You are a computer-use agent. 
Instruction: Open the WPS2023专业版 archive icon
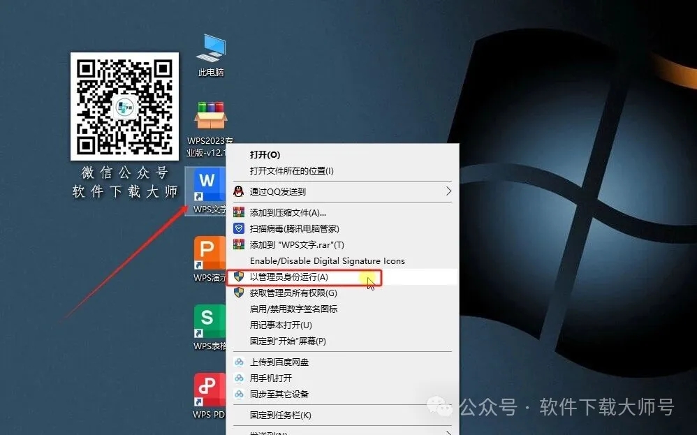coord(210,115)
